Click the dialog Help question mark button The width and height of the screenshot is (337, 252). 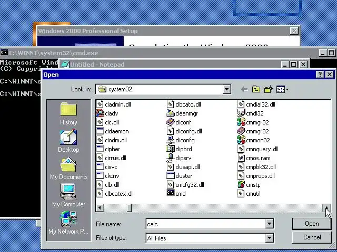tap(320, 75)
